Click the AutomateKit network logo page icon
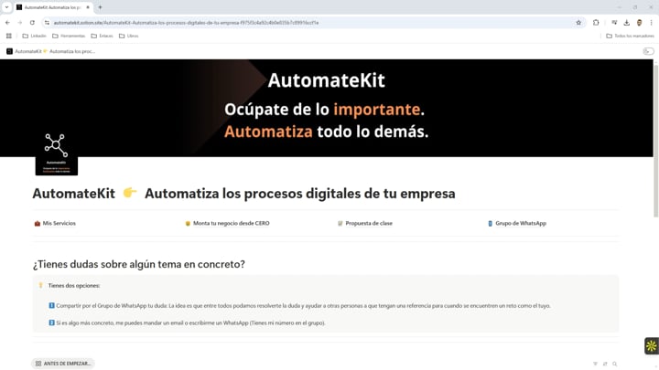Viewport: 659px width, 370px height. (x=57, y=153)
